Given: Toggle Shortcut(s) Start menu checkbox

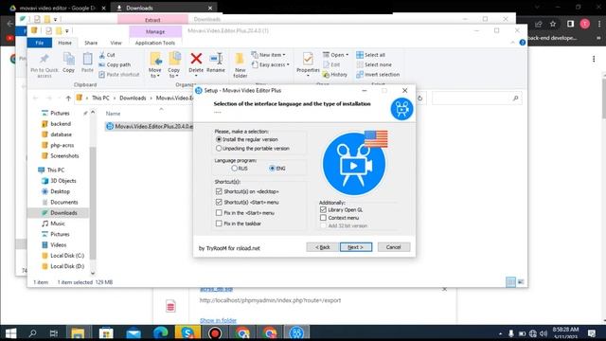Looking at the screenshot, I should click(219, 202).
